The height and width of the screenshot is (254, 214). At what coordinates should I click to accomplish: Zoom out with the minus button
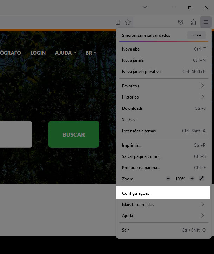[x=168, y=179]
